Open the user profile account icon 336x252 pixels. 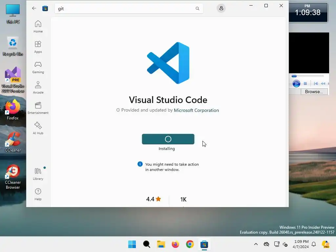point(221,8)
